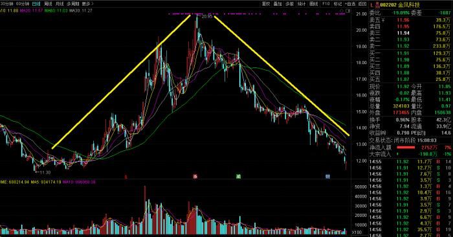This screenshot has height=237, width=453.
Task: Click the red 涨 event marker on chart
Action: click(195, 176)
